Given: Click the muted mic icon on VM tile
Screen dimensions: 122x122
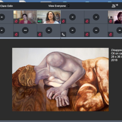Looking at the screenshot, I should [x=87, y=34].
